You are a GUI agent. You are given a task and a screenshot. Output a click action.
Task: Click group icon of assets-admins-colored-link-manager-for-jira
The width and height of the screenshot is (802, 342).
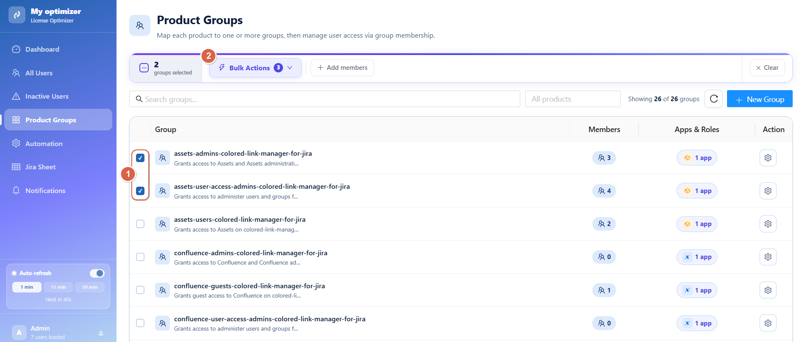(162, 158)
